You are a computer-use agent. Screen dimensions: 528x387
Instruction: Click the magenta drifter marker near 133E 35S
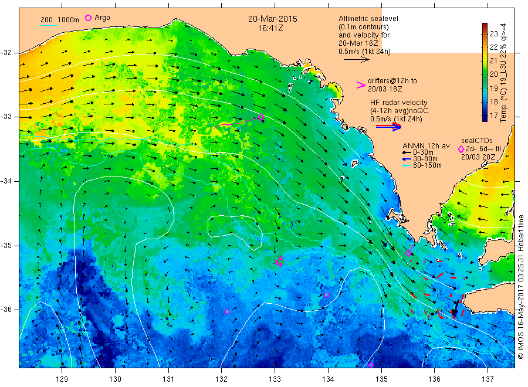point(279,262)
